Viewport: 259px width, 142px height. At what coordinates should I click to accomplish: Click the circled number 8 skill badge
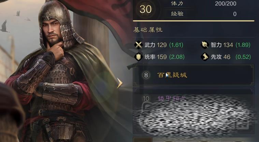pyautogui.click(x=146, y=75)
